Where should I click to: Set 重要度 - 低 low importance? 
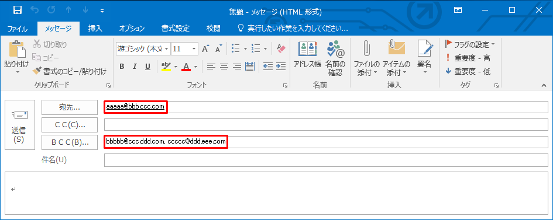[x=468, y=71]
